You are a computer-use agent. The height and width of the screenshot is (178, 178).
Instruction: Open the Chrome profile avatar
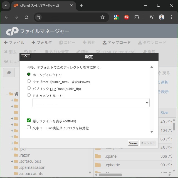[x=162, y=17]
